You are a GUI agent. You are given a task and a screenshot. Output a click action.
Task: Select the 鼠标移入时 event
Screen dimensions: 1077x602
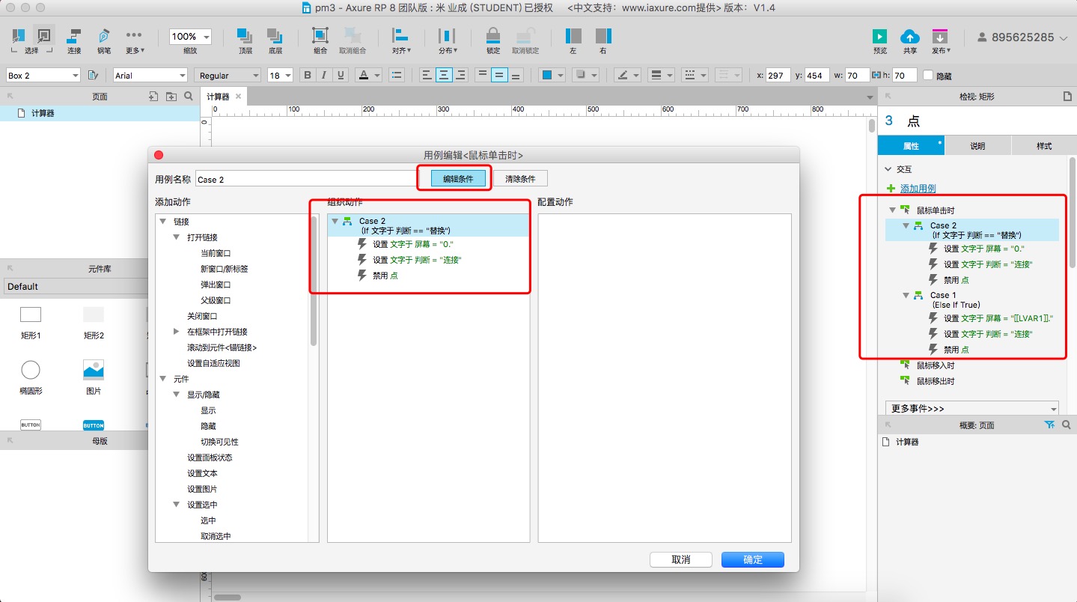click(x=936, y=365)
